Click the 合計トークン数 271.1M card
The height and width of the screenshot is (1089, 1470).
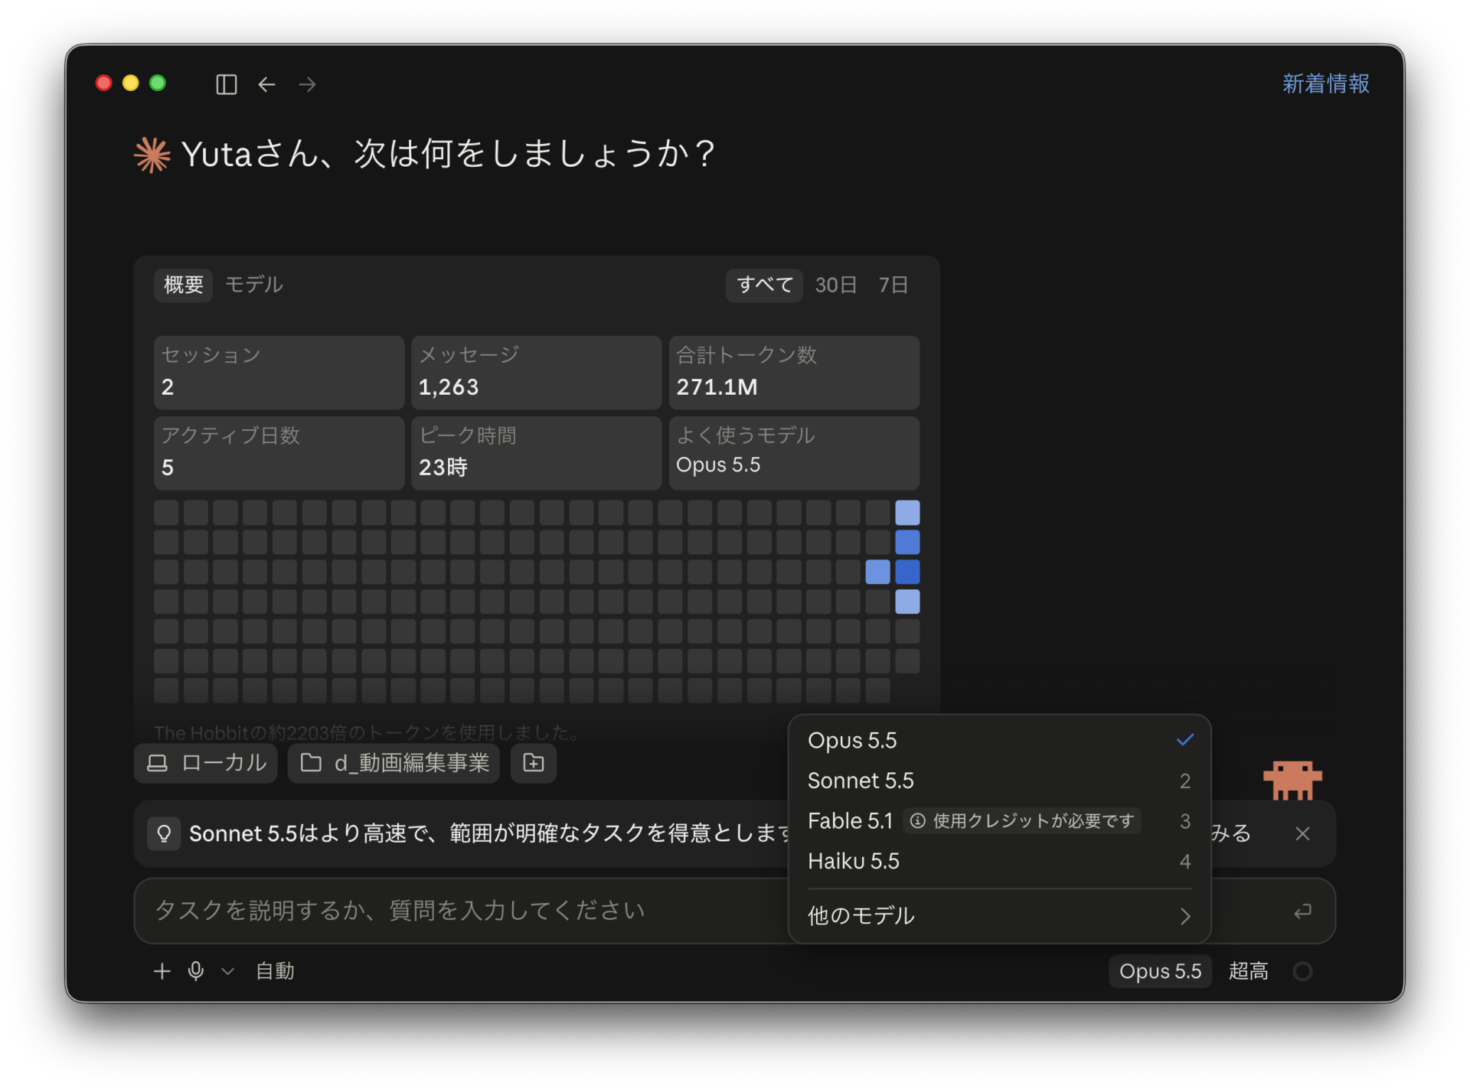pyautogui.click(x=794, y=373)
